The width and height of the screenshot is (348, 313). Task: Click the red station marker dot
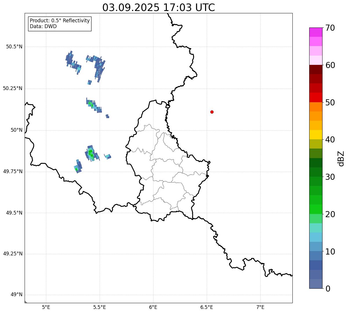212,112
